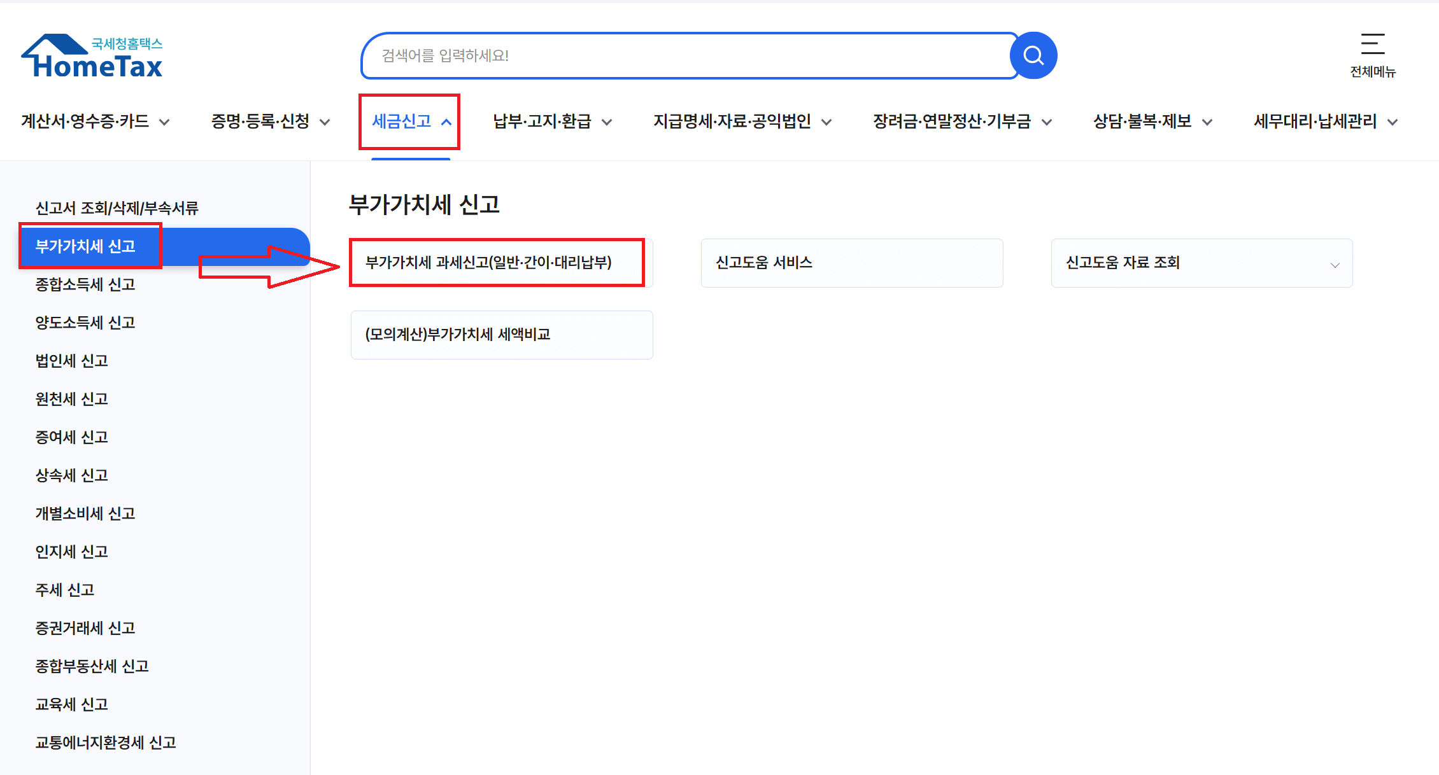Go to 양도소득세 신고
Screen dimensions: 1439x775
85,323
